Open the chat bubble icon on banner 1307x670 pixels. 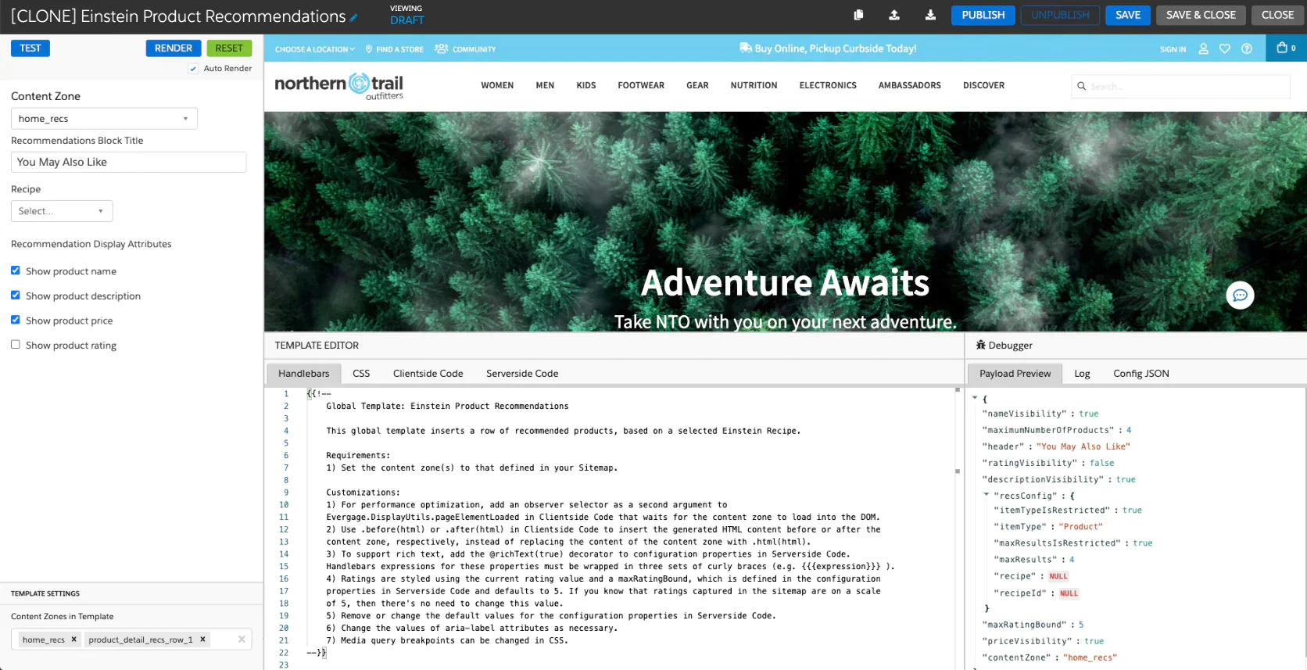1240,295
